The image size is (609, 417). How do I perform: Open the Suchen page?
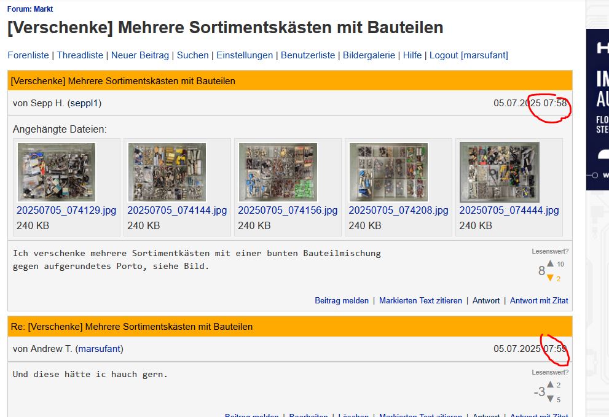(192, 55)
